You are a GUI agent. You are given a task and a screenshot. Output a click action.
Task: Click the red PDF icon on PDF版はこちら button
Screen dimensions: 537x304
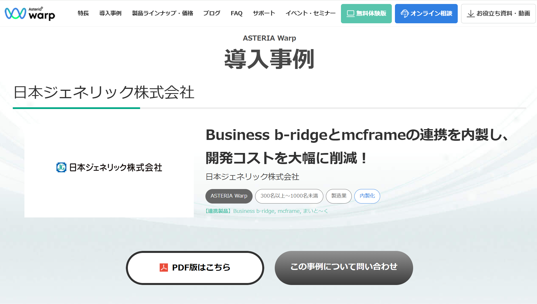(164, 267)
